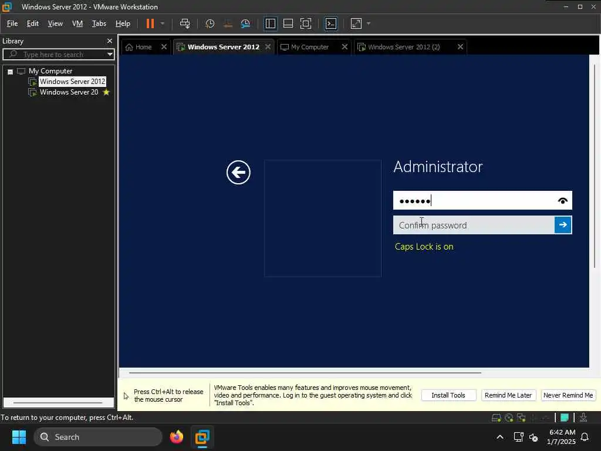Screen dimensions: 601x451
Task: Close the Windows Server 2012 (2) tab
Action: point(460,47)
